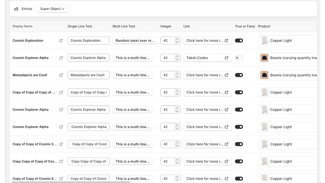Decrease integer in Cosmic Exploration row
This screenshot has height=183, width=325.
pos(177,42)
